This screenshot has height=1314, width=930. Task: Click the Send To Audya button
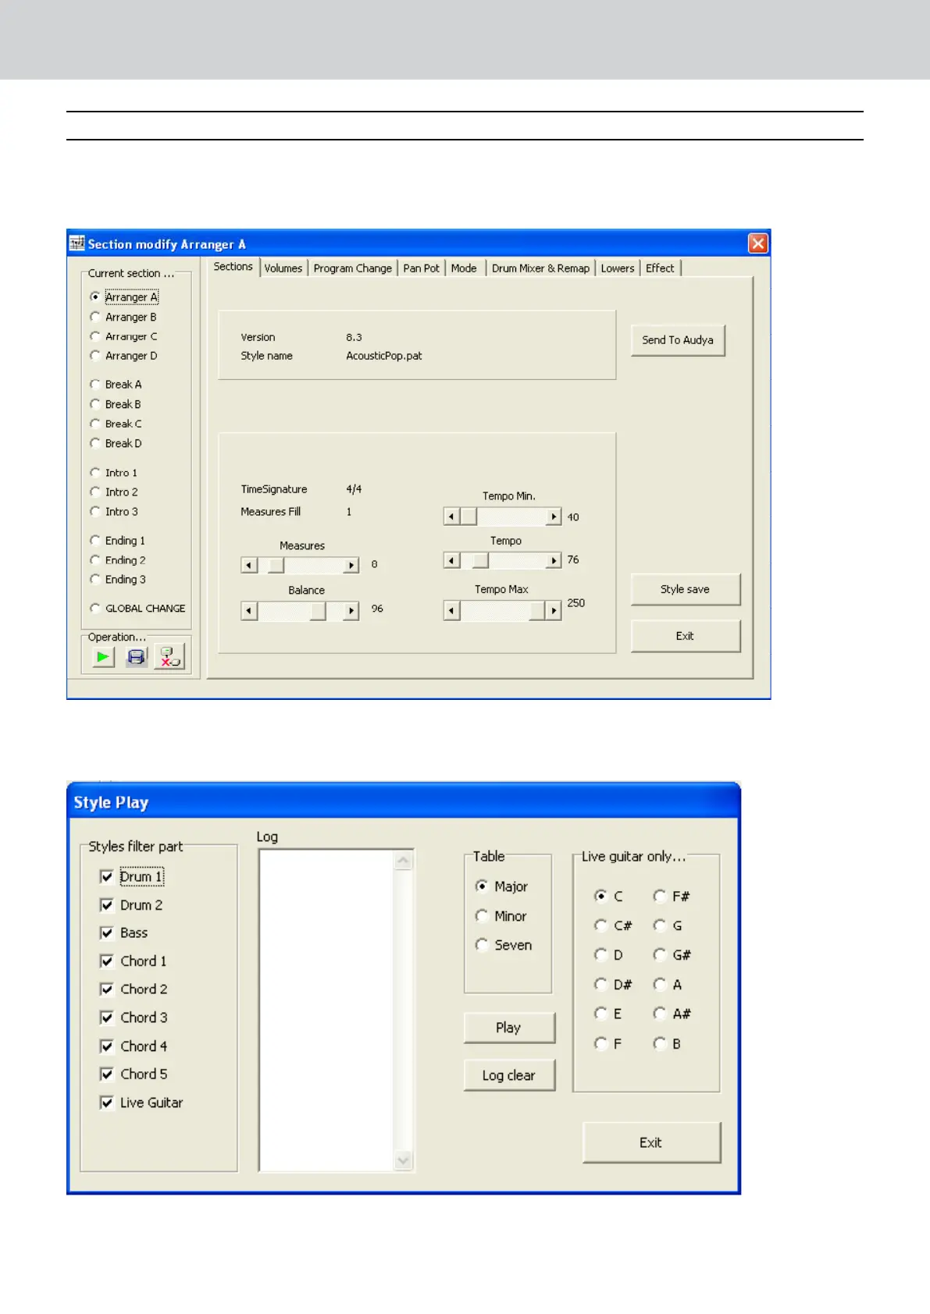678,340
